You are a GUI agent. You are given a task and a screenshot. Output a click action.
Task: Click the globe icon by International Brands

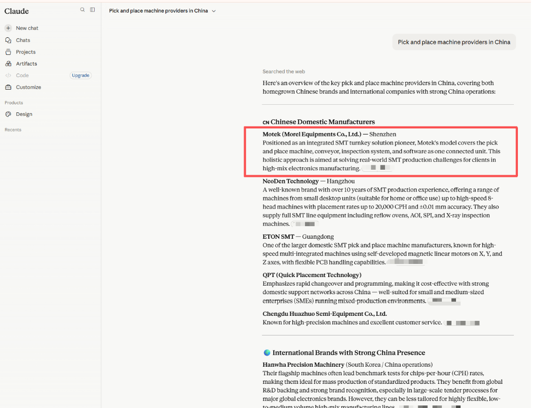tap(267, 353)
